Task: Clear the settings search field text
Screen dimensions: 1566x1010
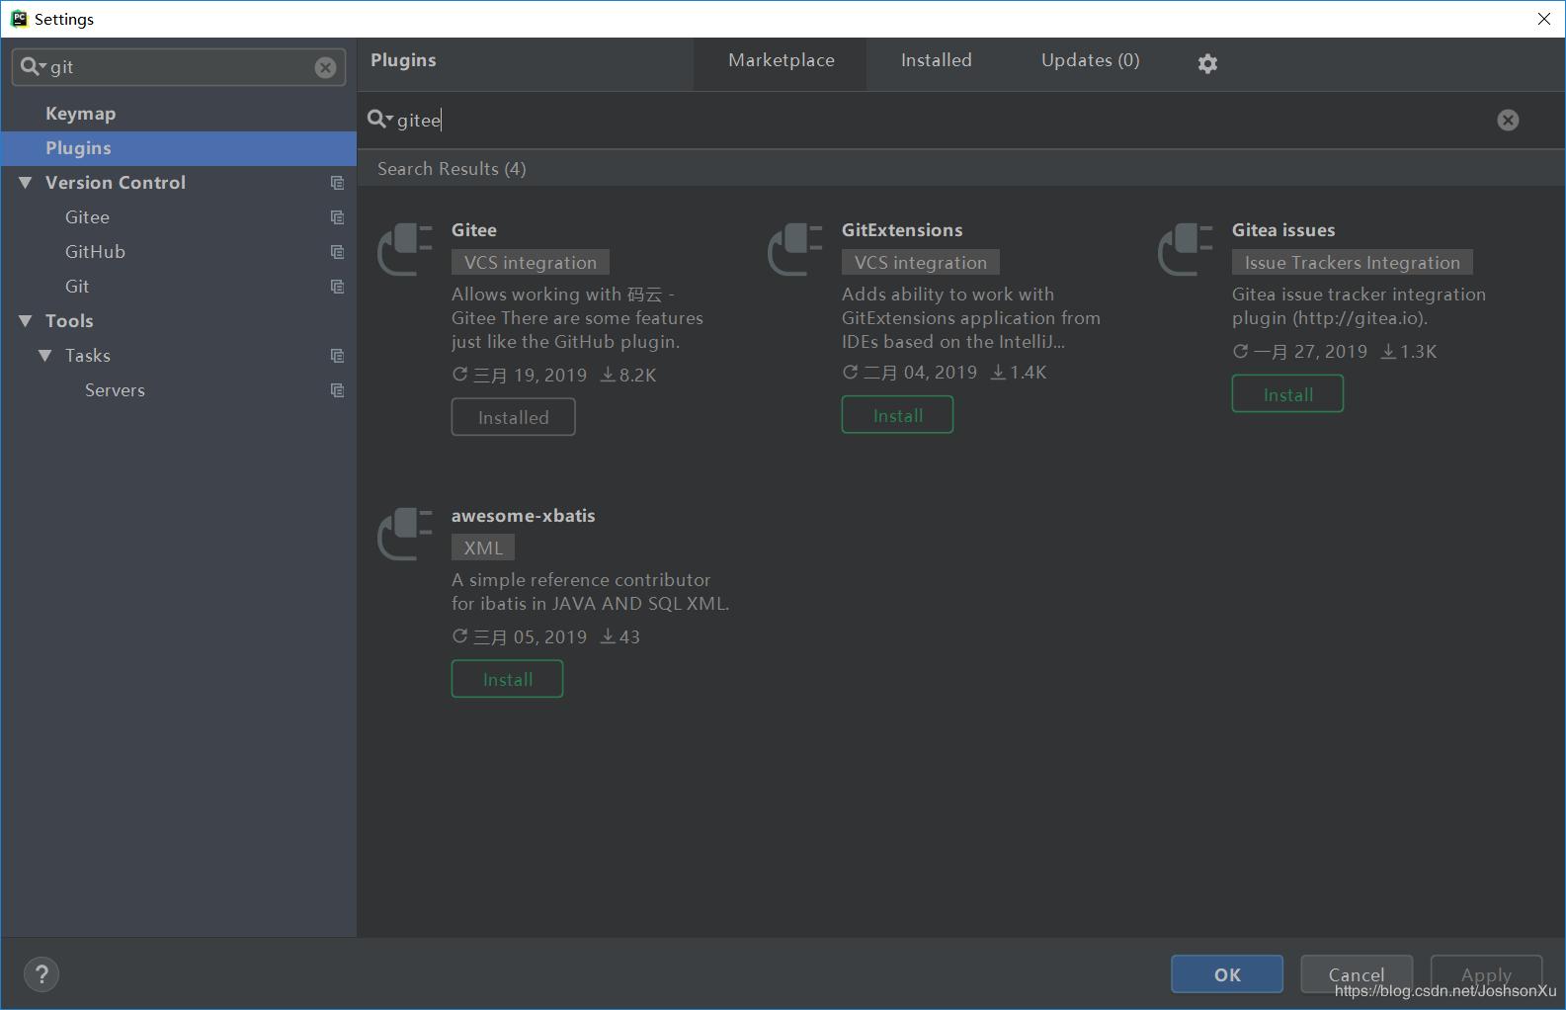Action: click(x=325, y=67)
